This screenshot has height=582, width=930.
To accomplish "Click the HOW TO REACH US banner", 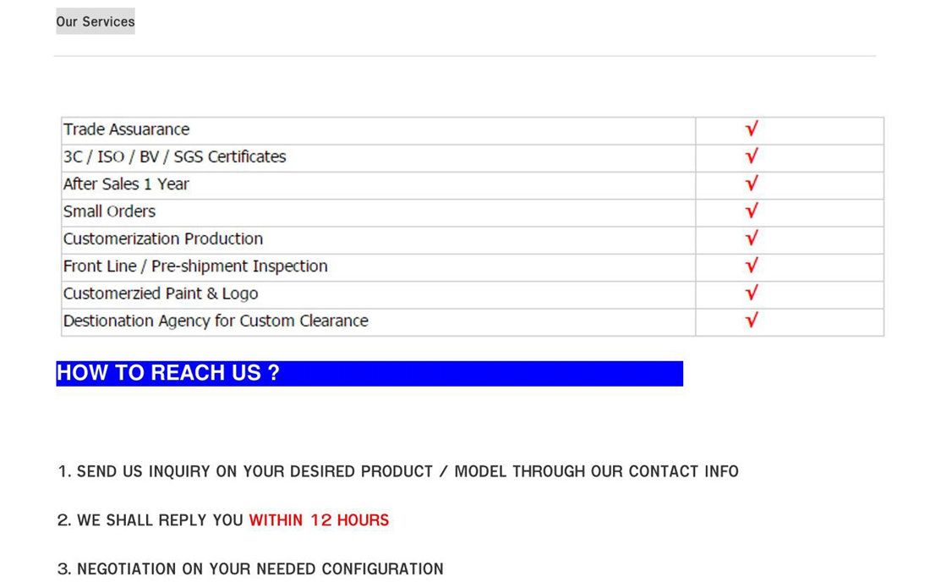I will [x=369, y=373].
